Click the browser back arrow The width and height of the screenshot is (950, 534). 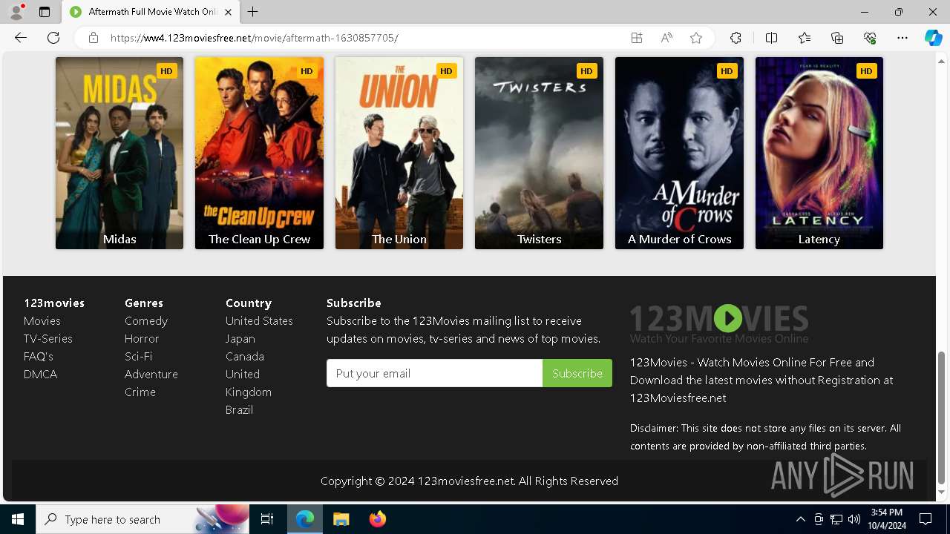click(x=21, y=38)
